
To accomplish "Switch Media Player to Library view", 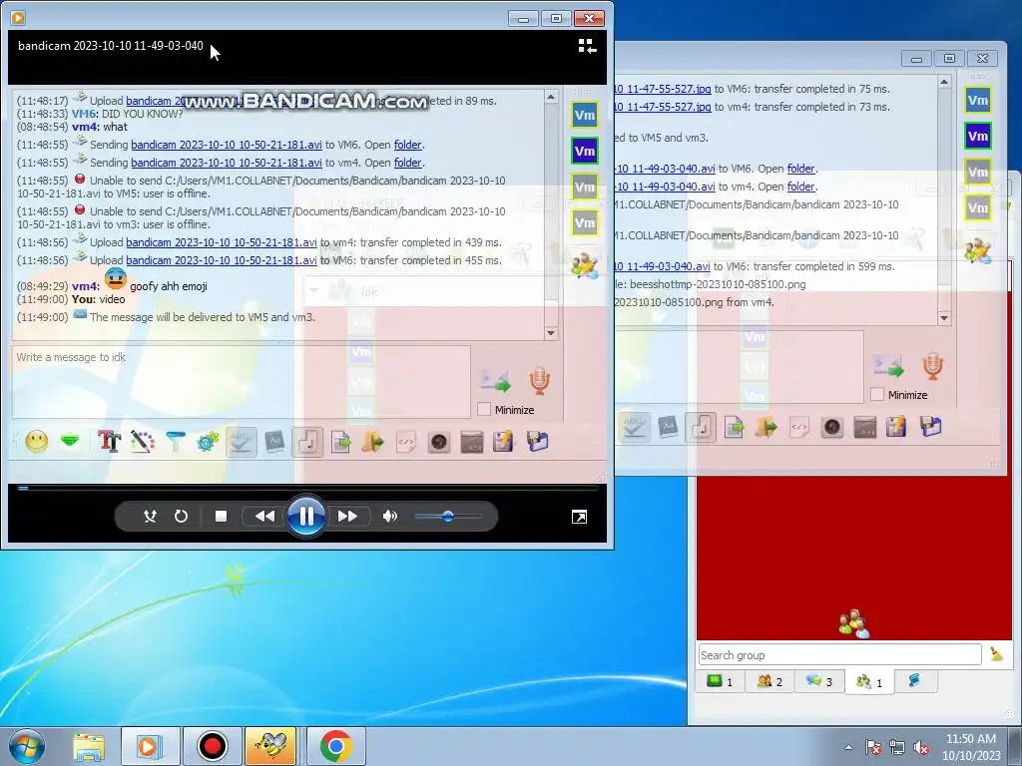I will tap(587, 46).
